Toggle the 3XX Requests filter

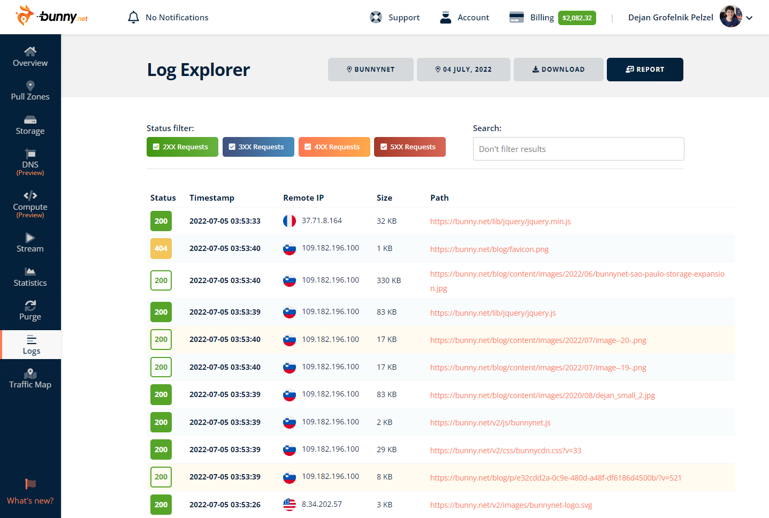[258, 147]
